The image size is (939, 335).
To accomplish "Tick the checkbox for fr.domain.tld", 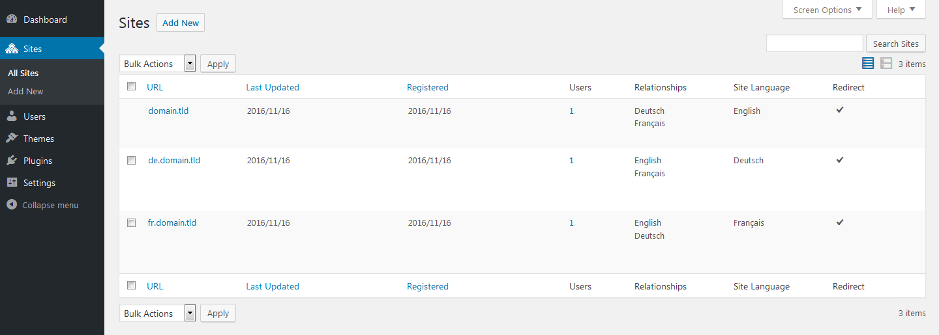I will click(x=131, y=222).
